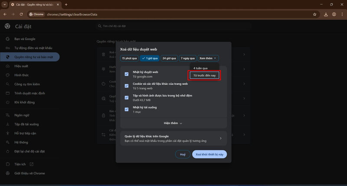Restore down the browser window

point(331,4)
